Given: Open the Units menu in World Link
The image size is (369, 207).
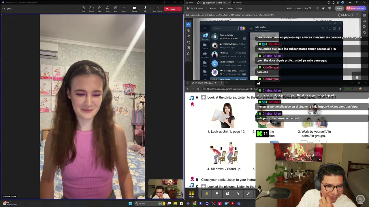Looking at the screenshot, I should tap(191, 194).
